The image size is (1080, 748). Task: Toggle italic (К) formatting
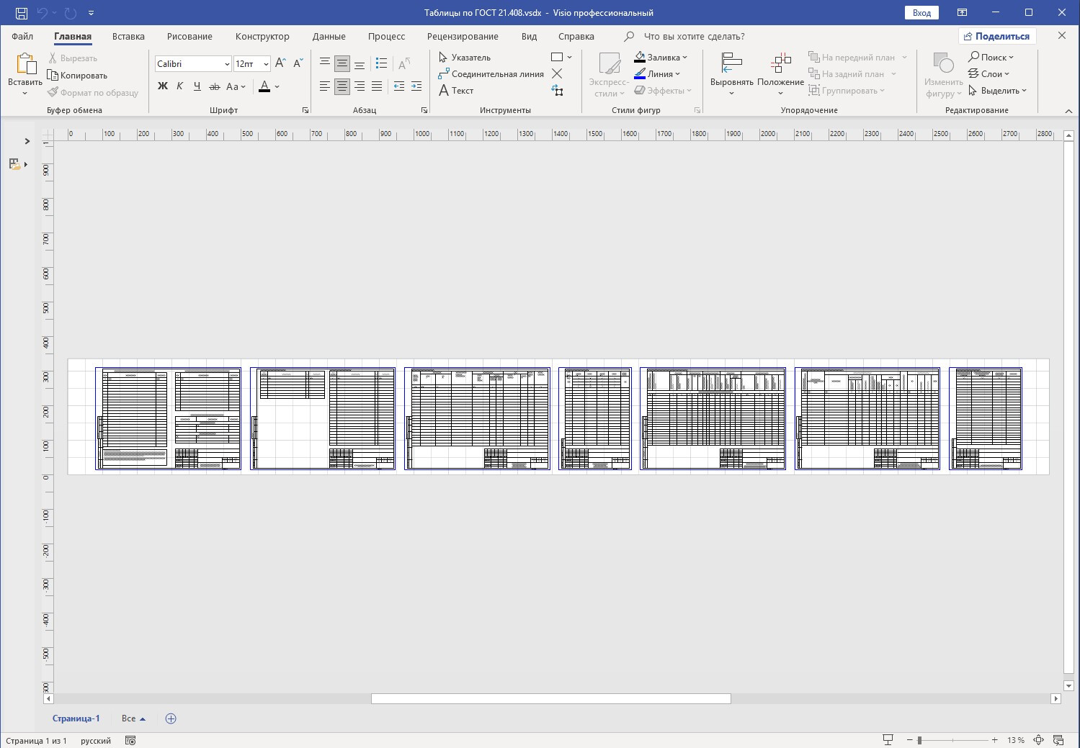(179, 86)
